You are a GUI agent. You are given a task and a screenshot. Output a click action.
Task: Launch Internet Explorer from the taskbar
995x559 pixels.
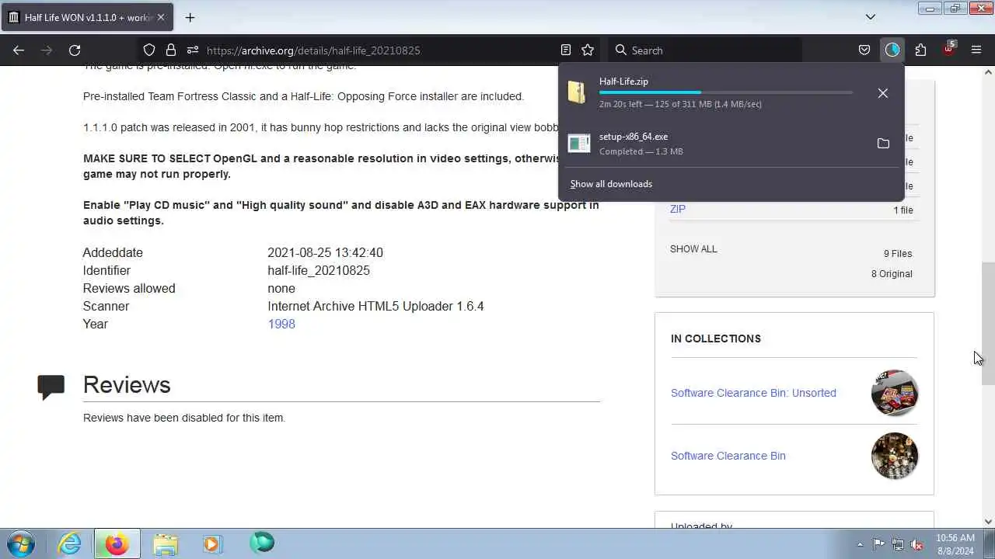(x=70, y=543)
